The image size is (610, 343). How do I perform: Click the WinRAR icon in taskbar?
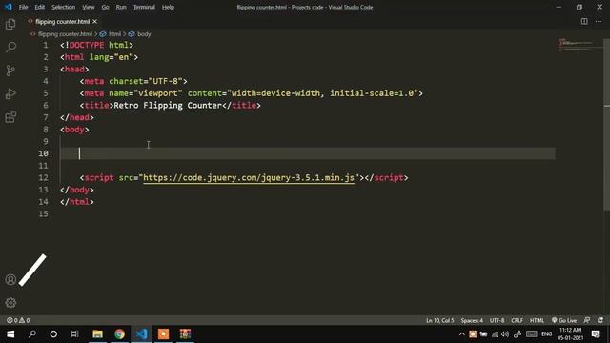coord(185,334)
